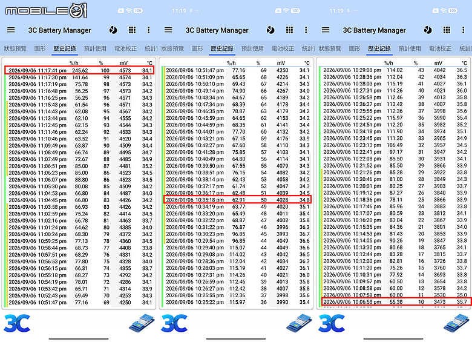Open hamburger menu in first screenshot
The width and height of the screenshot is (472, 342).
coord(11,30)
